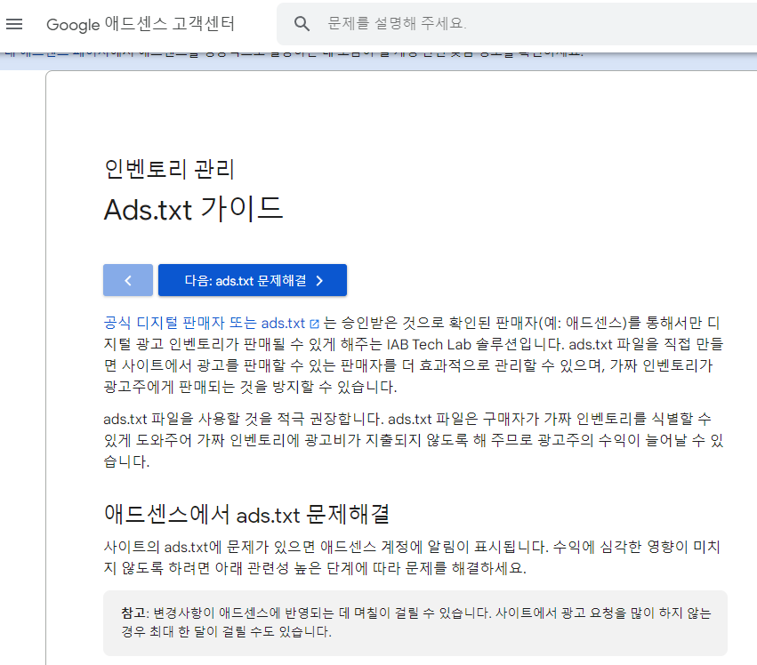Click the left chevron on the previous button
The width and height of the screenshot is (757, 665).
pos(128,280)
